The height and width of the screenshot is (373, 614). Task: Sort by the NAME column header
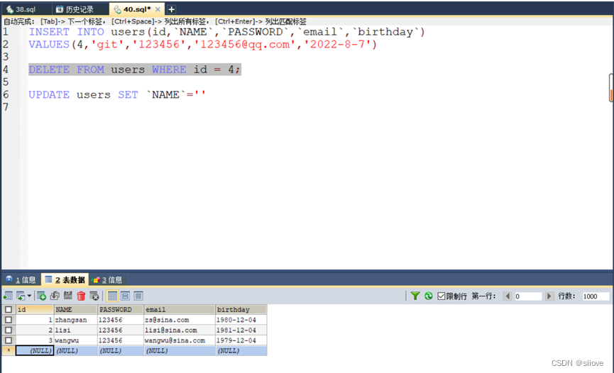pyautogui.click(x=75, y=310)
